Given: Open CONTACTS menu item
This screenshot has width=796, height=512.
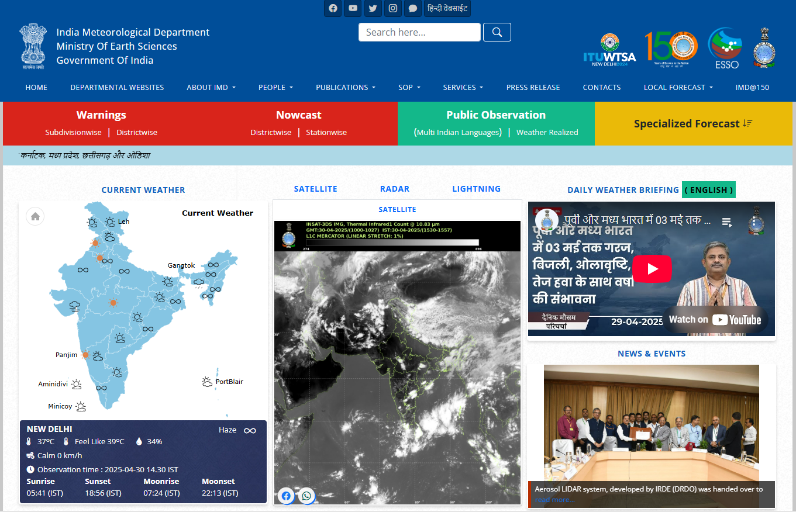Looking at the screenshot, I should pos(602,87).
